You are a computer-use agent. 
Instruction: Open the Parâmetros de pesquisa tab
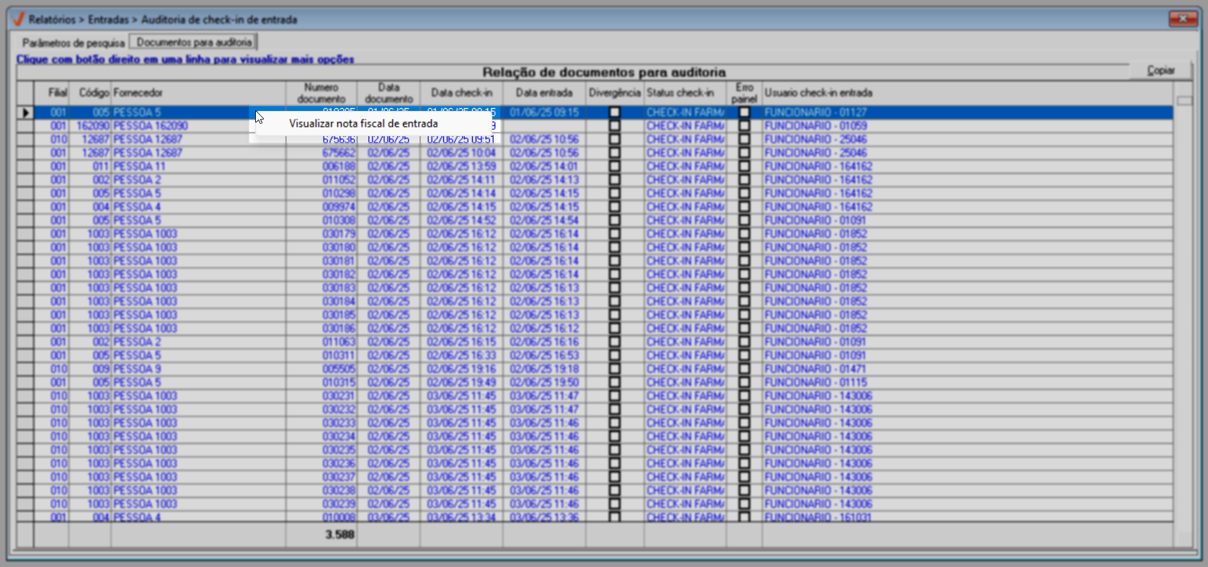click(73, 43)
